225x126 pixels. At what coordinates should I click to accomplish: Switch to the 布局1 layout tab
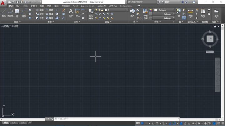pos(14,123)
